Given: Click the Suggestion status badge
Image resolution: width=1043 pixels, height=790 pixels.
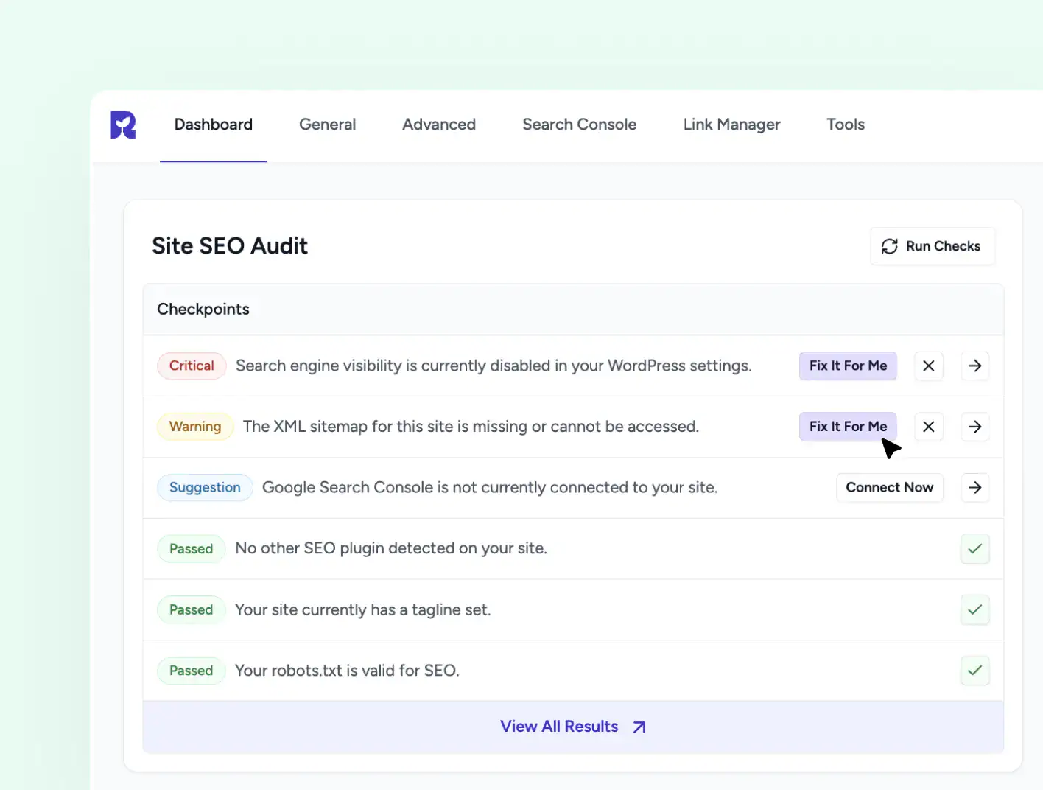Looking at the screenshot, I should coord(205,488).
